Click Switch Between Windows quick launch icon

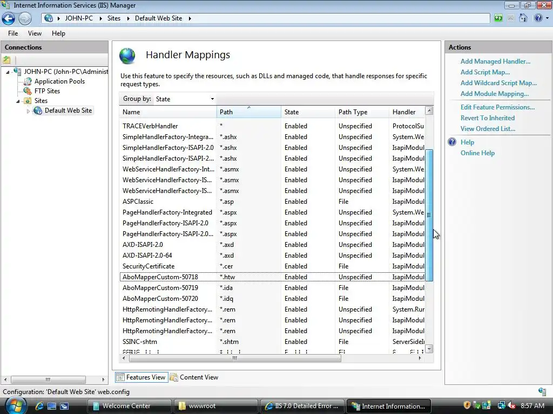64,406
